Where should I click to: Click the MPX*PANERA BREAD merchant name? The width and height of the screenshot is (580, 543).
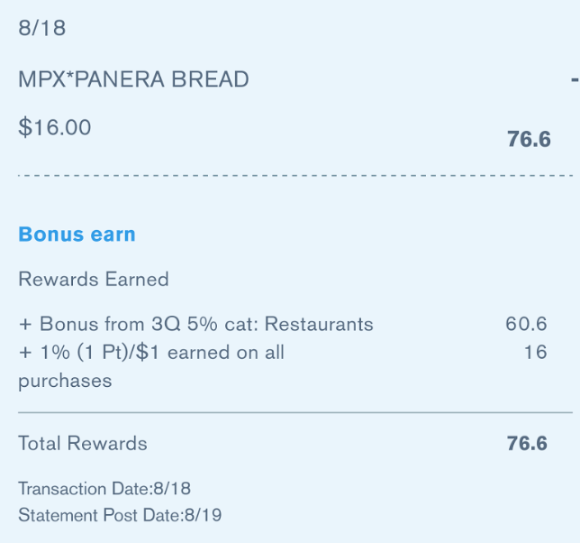coord(133,79)
